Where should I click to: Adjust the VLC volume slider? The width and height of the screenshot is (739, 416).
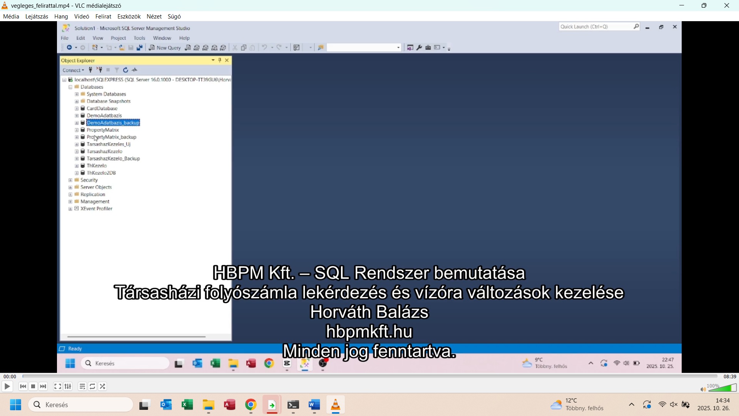point(723,388)
